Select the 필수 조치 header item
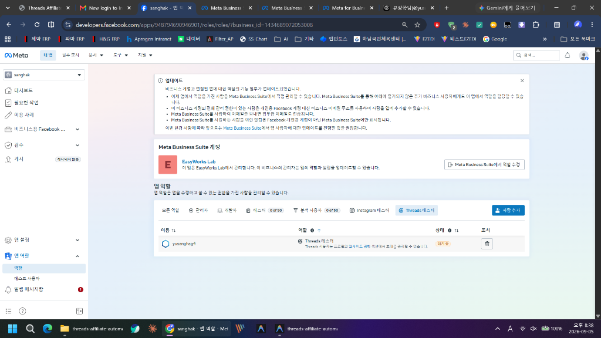 (x=70, y=55)
